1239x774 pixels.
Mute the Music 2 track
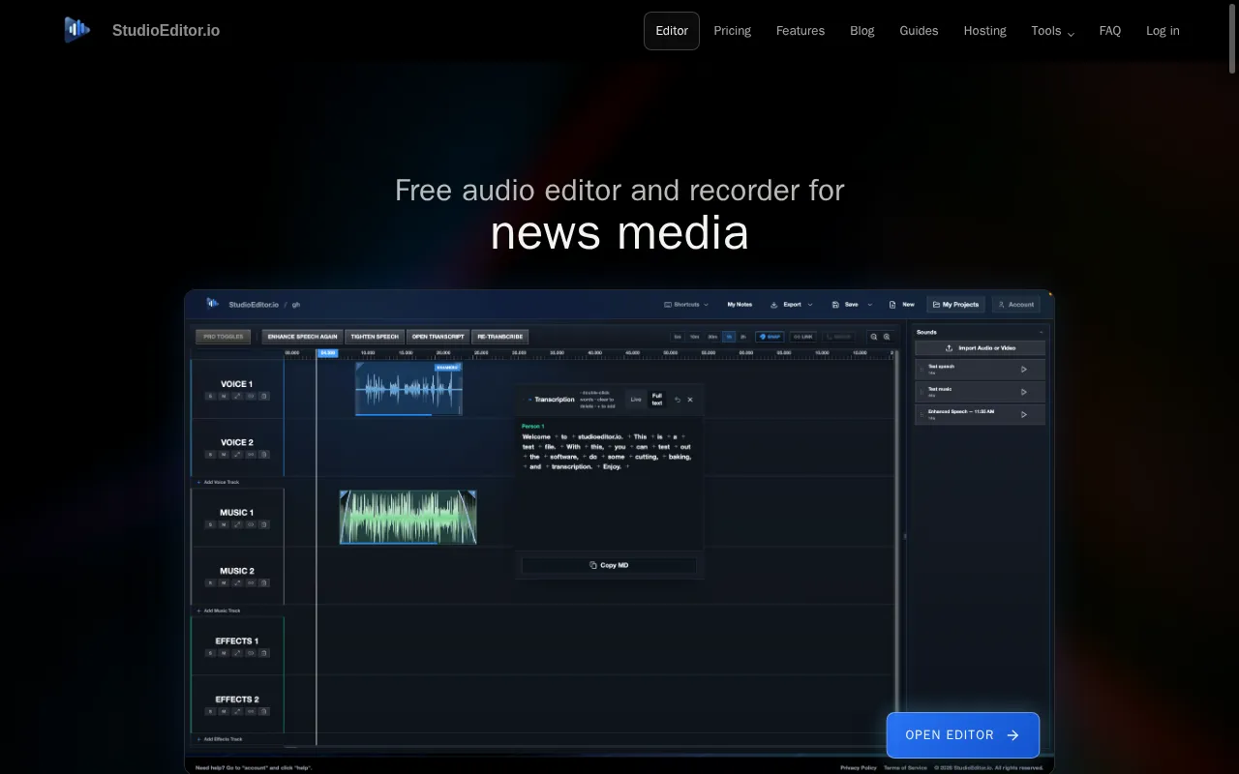224,583
